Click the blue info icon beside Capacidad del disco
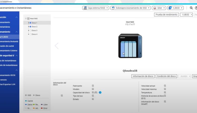Screen dimensions: 197x113 tap(100, 92)
